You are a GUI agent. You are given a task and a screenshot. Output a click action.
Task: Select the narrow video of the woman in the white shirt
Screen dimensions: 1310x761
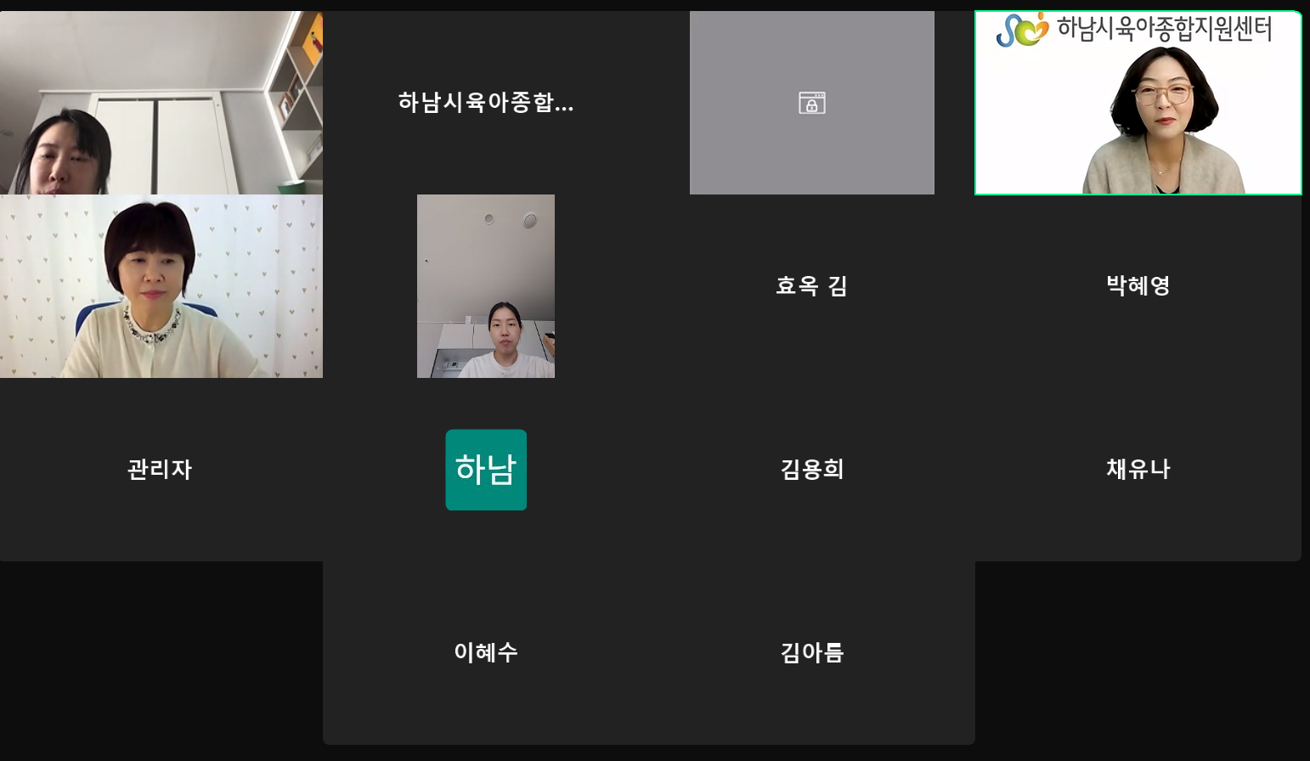point(486,286)
